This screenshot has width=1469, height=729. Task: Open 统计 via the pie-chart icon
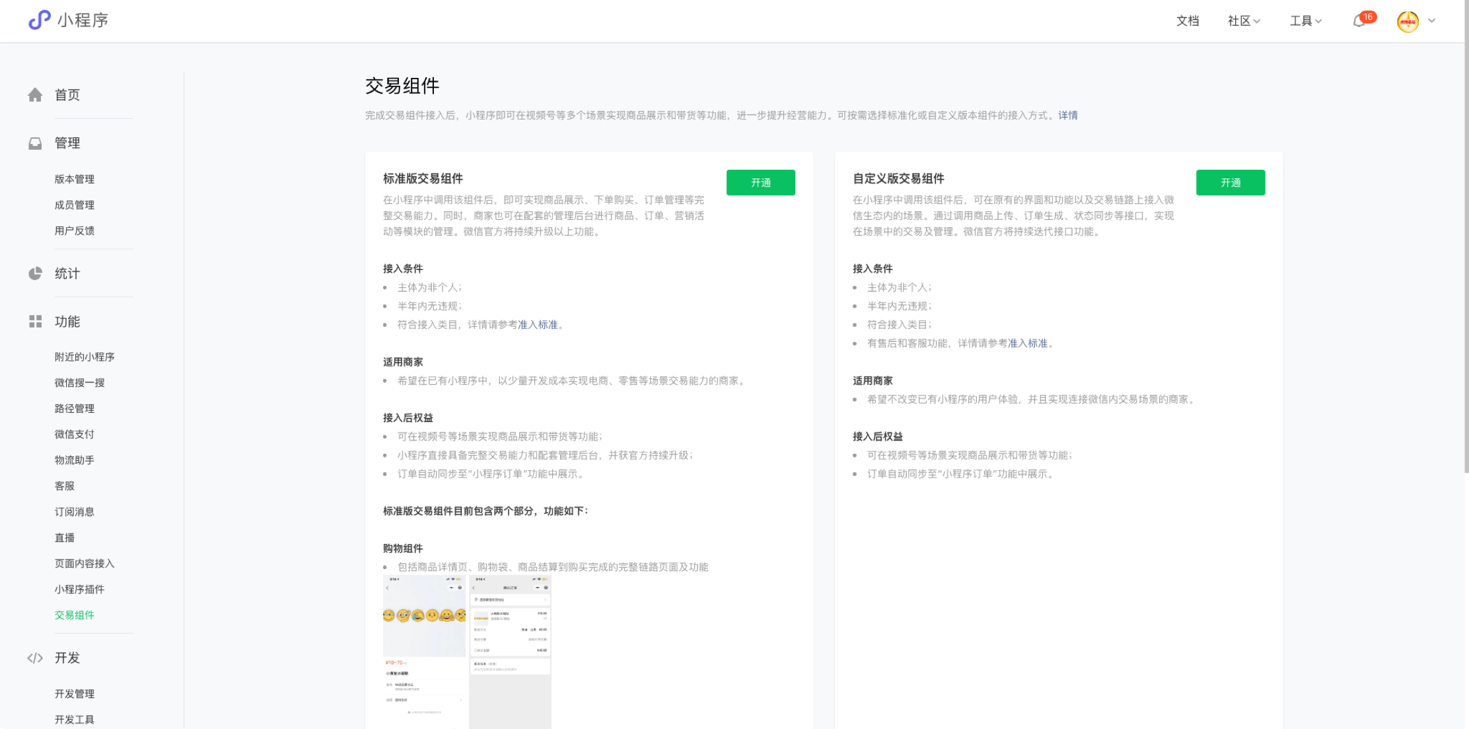(35, 273)
